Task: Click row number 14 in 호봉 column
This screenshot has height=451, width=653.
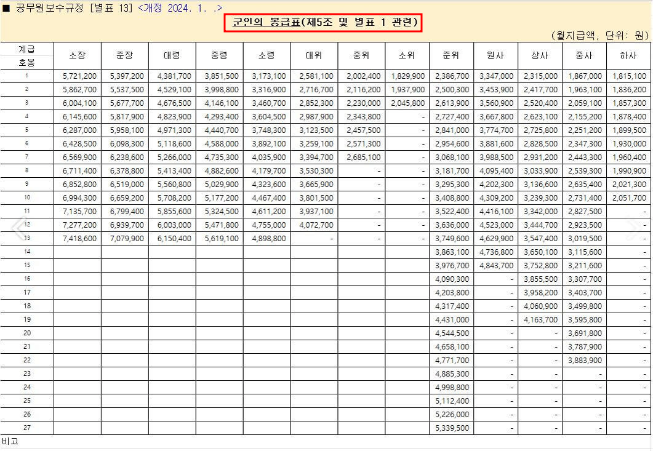Action: tap(27, 252)
